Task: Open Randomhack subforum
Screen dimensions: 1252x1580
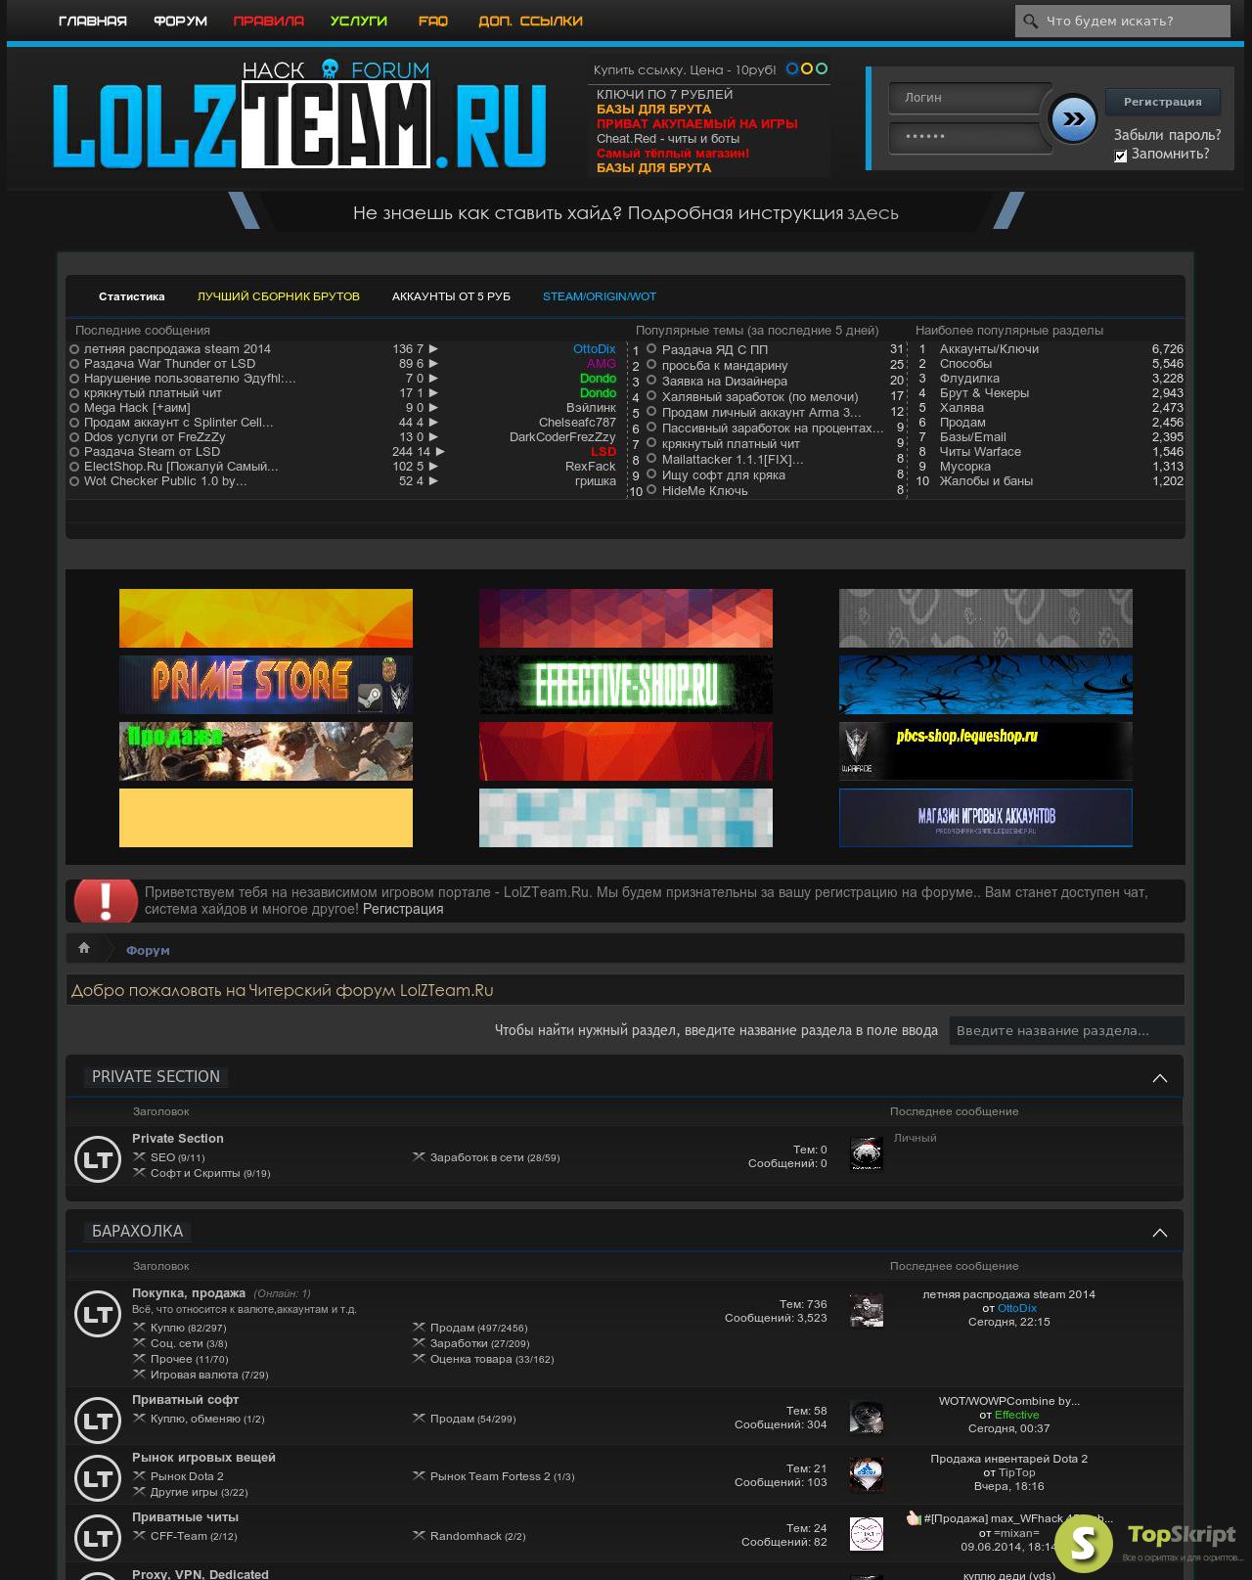Action: (x=467, y=1536)
